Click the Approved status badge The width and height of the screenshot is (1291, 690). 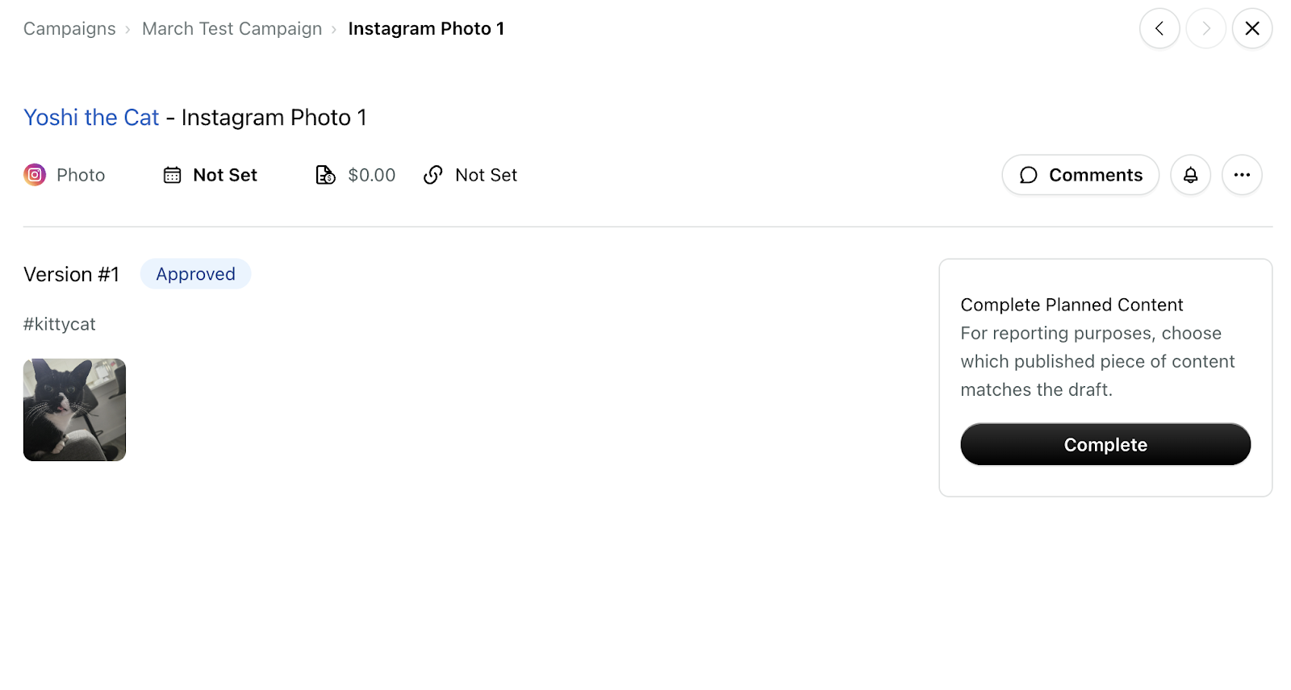coord(195,274)
